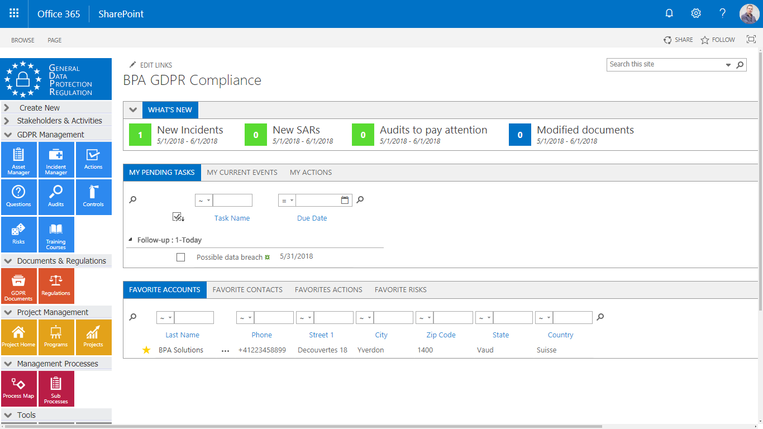Open the Browse ribbon tab
The image size is (763, 429).
click(23, 40)
